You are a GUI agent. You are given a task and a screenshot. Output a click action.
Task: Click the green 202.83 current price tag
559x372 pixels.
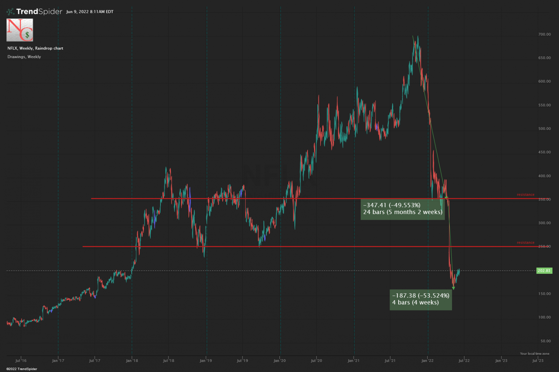click(544, 270)
